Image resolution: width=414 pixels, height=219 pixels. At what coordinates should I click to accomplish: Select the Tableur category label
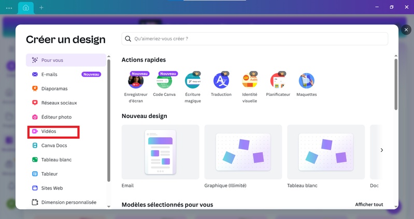(x=49, y=174)
